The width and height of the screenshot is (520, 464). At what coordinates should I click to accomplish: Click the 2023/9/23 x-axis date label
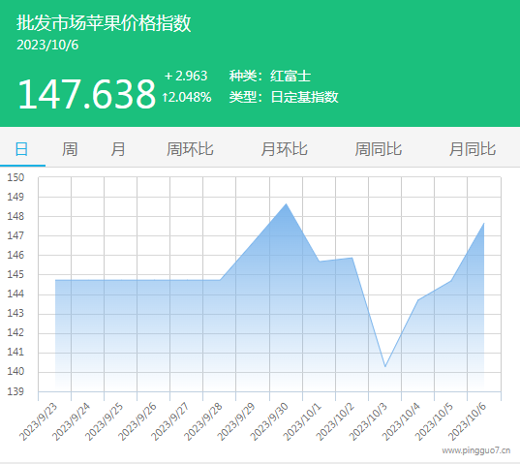tap(38, 422)
